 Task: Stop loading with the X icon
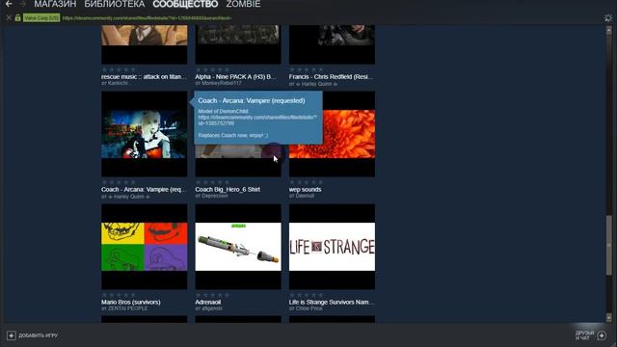coord(9,18)
